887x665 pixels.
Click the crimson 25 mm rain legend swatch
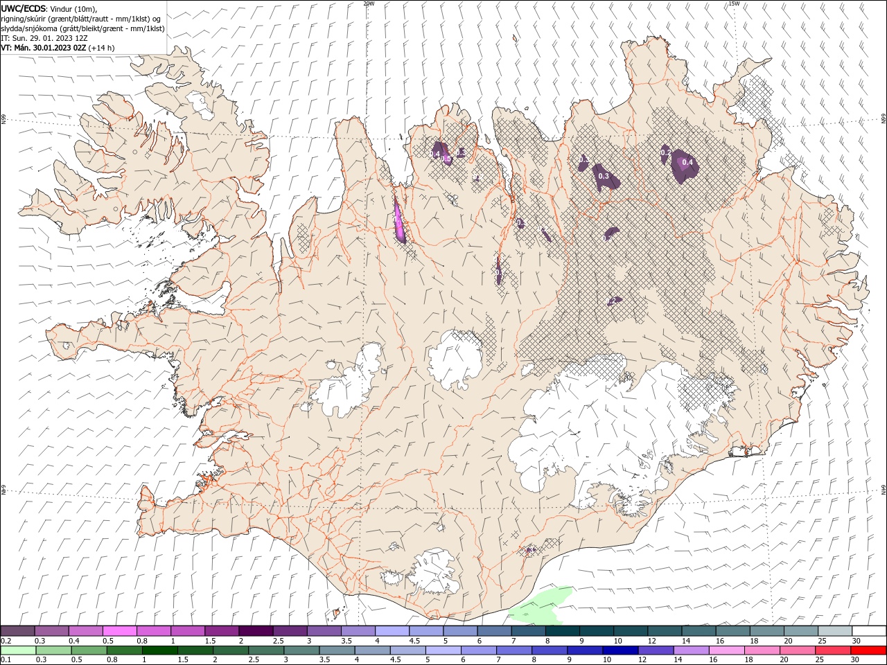pyautogui.click(x=834, y=650)
